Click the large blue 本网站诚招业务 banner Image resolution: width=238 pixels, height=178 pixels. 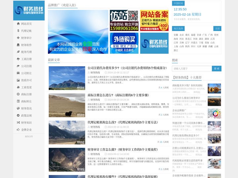point(78,32)
